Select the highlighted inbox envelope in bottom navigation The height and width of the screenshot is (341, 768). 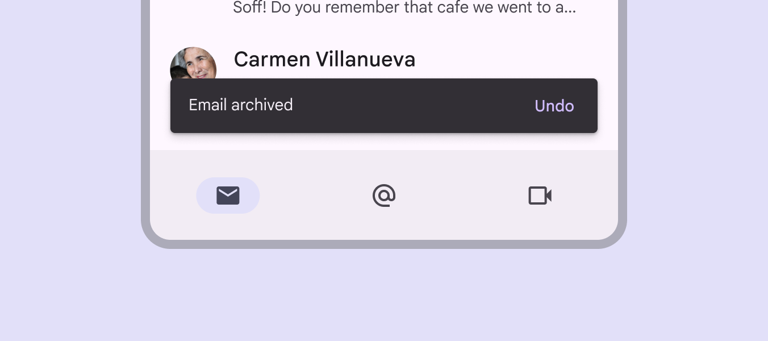tap(228, 196)
